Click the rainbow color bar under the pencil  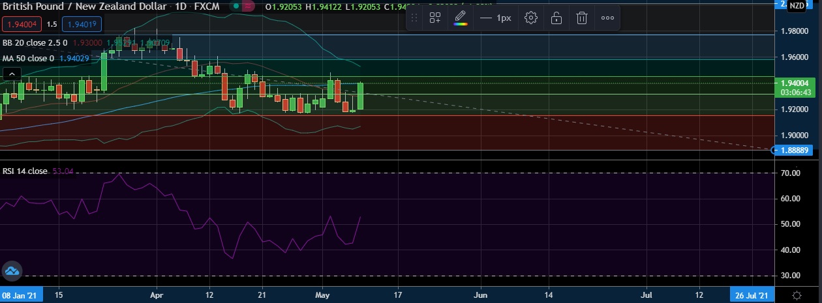click(461, 25)
